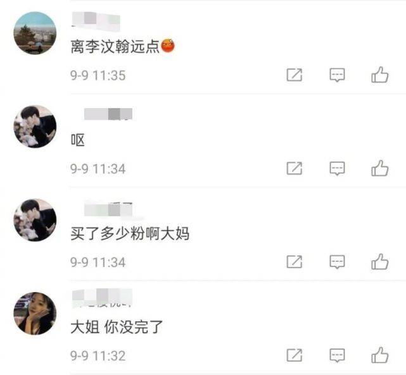Reply to the comment "离李汶翰远点"

(x=337, y=75)
